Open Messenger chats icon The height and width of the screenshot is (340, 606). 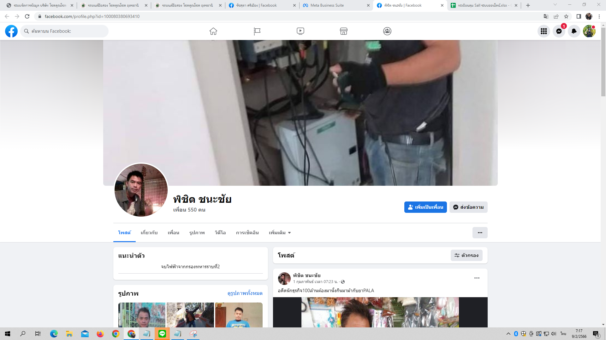coord(559,31)
